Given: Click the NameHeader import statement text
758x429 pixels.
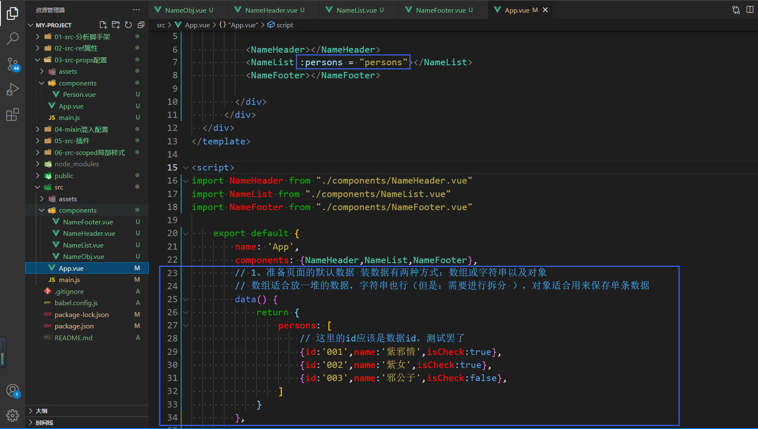Looking at the screenshot, I should click(332, 181).
